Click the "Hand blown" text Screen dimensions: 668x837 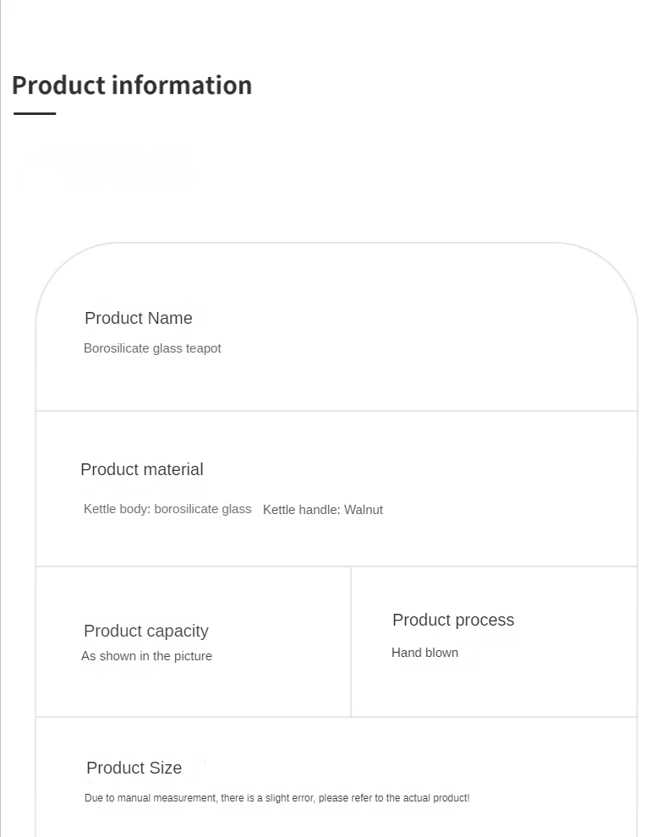[x=425, y=653]
